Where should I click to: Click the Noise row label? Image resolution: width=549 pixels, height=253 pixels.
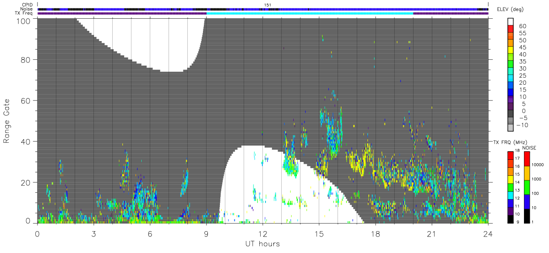26,9
